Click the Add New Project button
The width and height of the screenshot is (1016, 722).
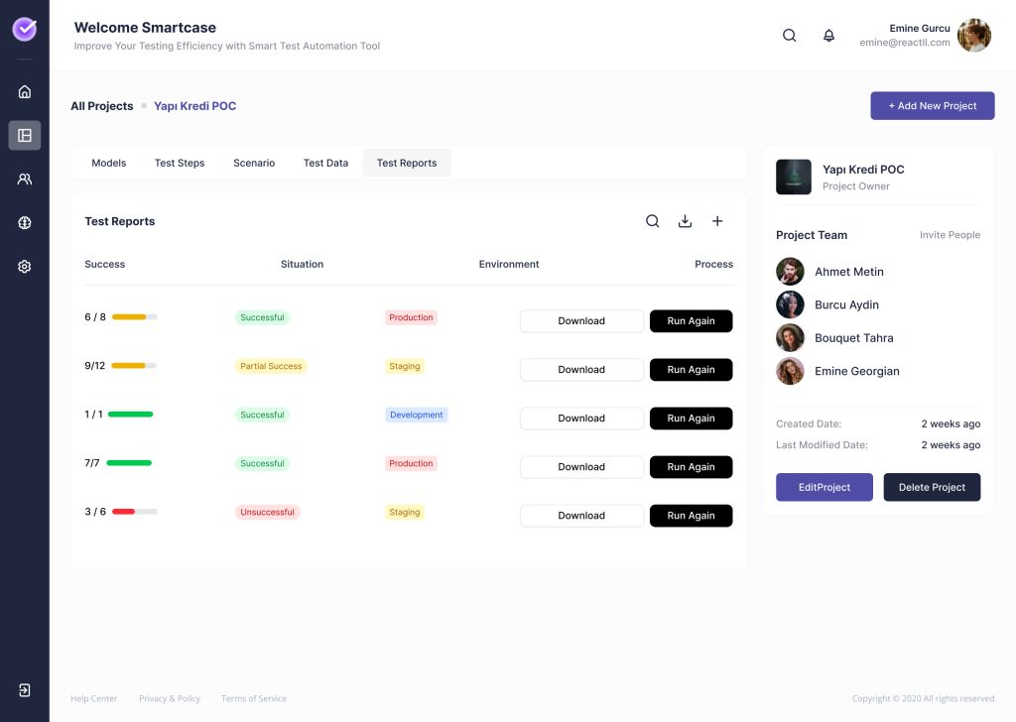coord(932,106)
